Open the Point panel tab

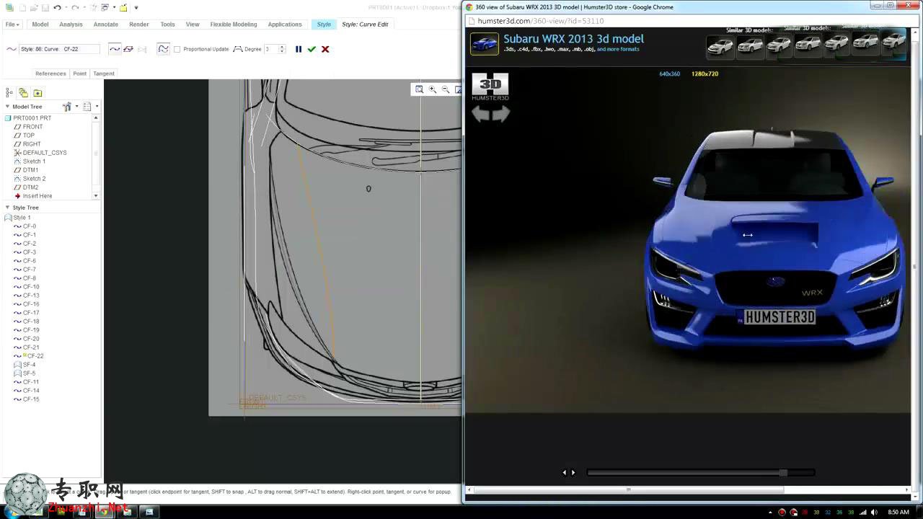(79, 74)
